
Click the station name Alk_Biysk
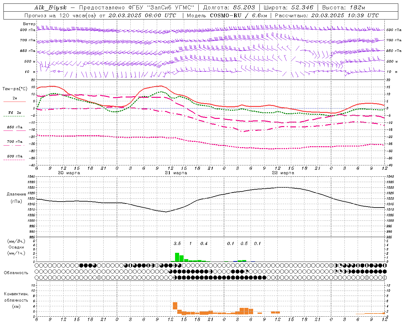[51, 8]
